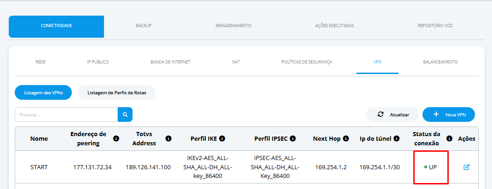The height and width of the screenshot is (189, 492).
Task: Click the Endereço de peering column header
Action: [x=88, y=138]
